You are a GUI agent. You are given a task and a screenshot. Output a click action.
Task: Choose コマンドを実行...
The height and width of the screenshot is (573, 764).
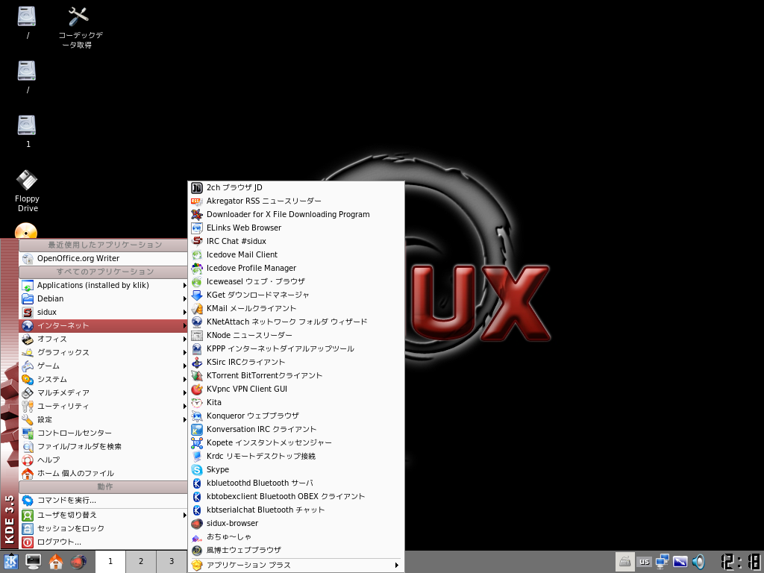(103, 501)
